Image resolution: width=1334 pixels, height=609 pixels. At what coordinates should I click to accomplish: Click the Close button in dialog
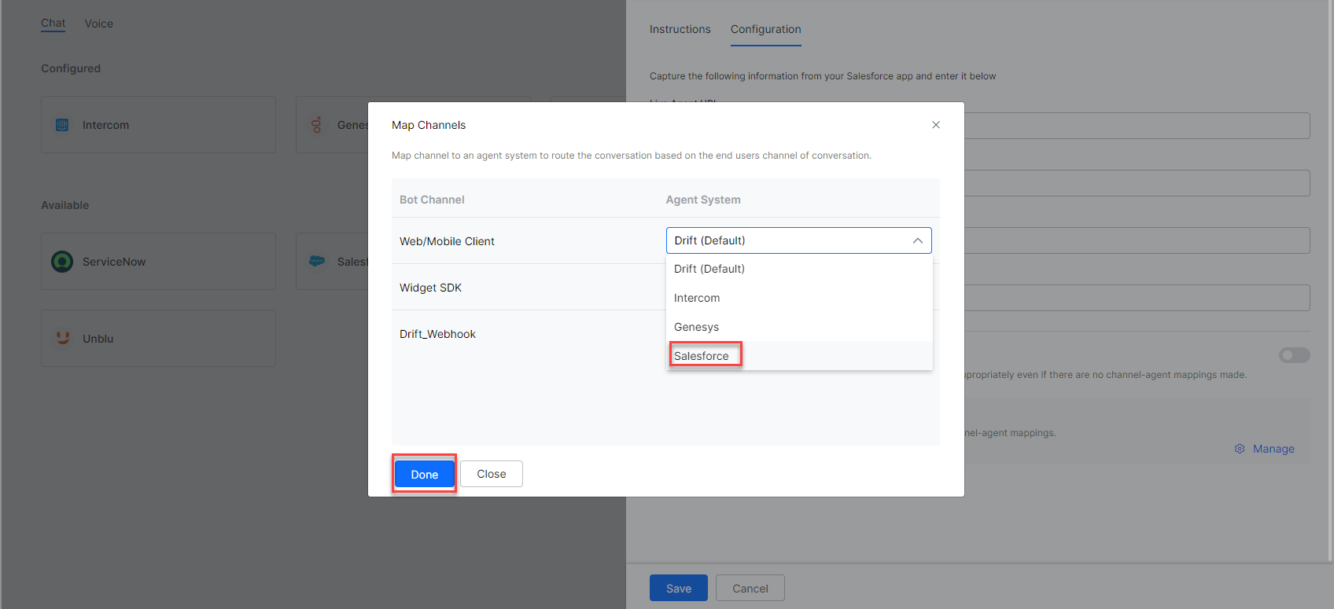[x=492, y=474]
